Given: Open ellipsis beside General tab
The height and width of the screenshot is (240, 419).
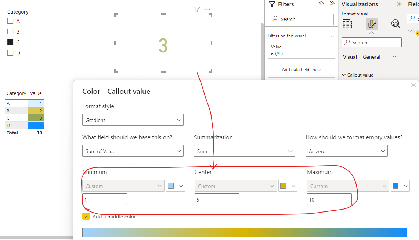Looking at the screenshot, I should 396,57.
